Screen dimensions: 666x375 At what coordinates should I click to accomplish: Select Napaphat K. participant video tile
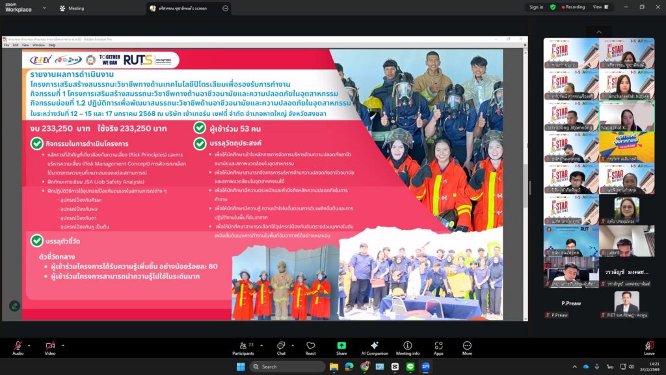pos(626,116)
